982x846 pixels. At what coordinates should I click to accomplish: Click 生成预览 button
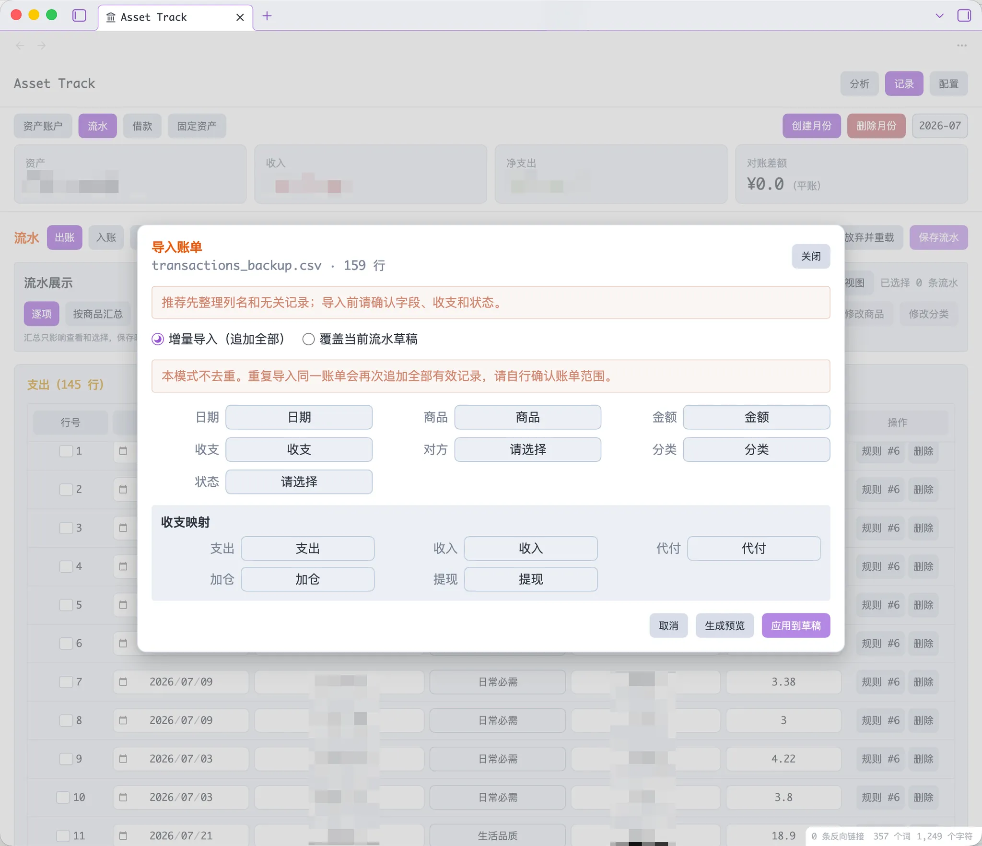[x=725, y=625]
